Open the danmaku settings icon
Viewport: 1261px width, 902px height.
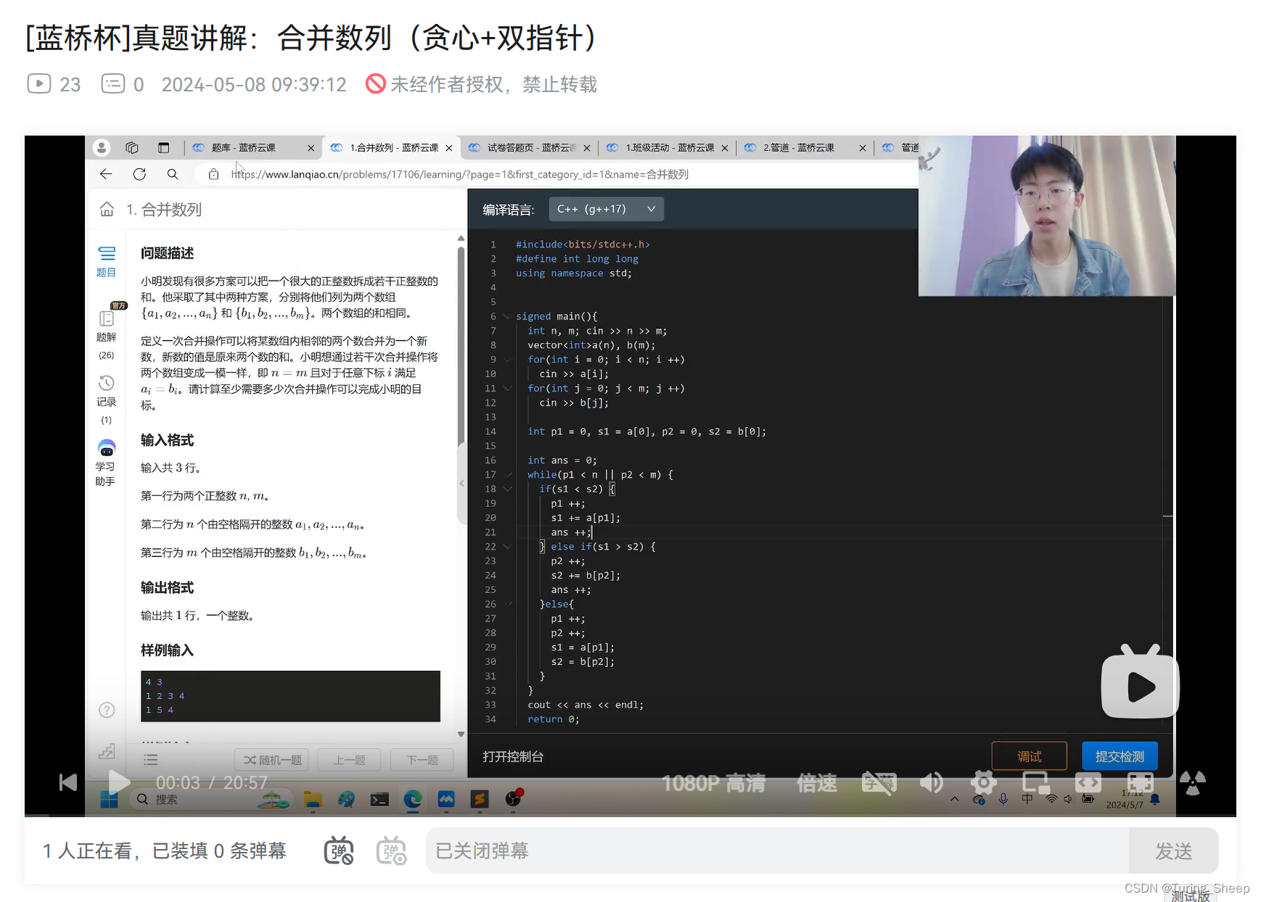[391, 851]
